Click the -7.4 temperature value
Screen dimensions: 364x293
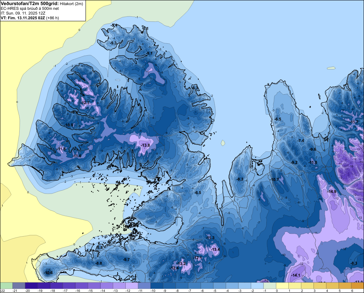pos(301,141)
